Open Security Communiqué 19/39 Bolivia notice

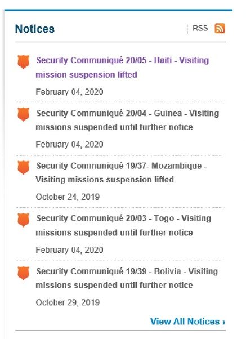click(x=127, y=278)
